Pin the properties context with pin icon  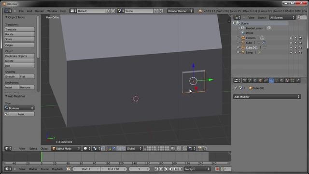tap(235, 88)
